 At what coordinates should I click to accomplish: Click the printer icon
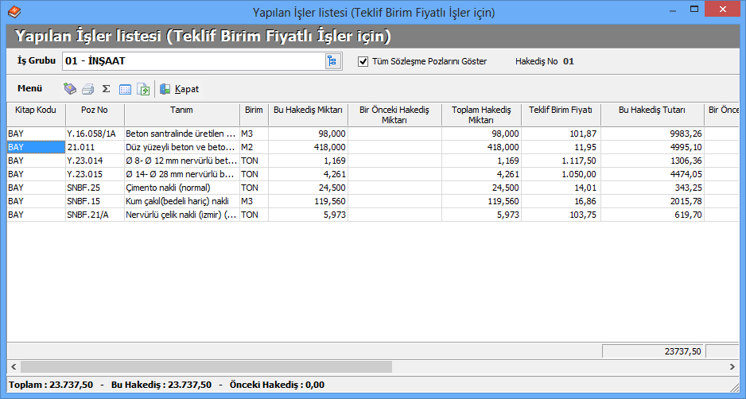(x=88, y=89)
